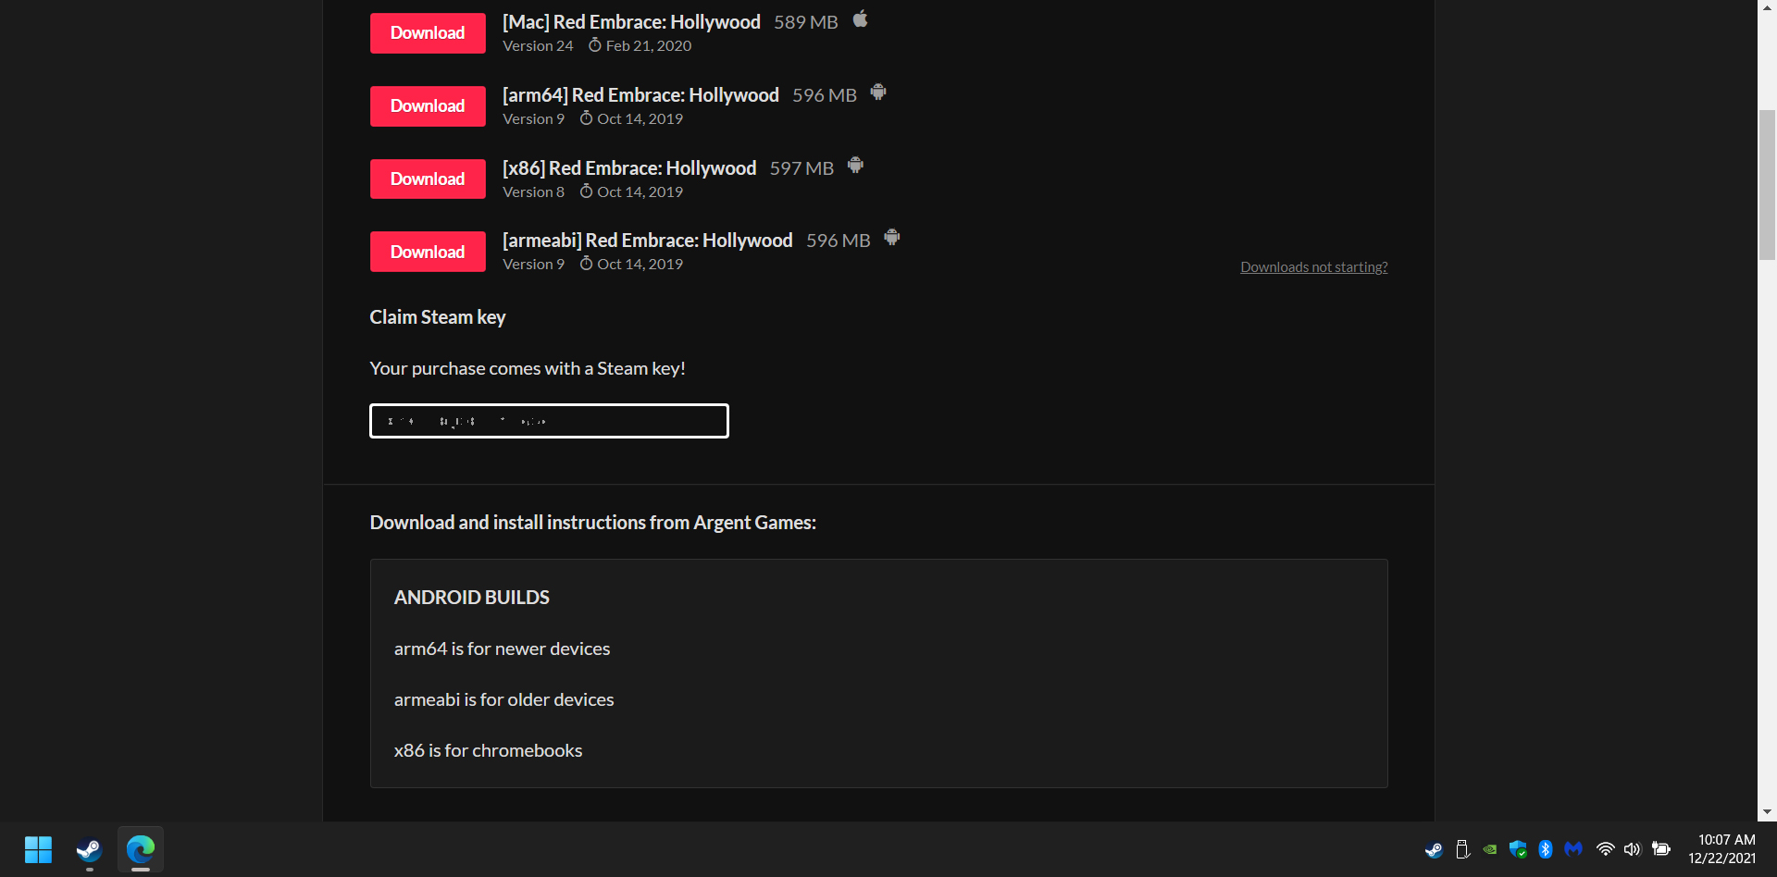The height and width of the screenshot is (877, 1777).
Task: Click the '[armeabi] Red Embrace: Hollywood' title
Action: (647, 241)
